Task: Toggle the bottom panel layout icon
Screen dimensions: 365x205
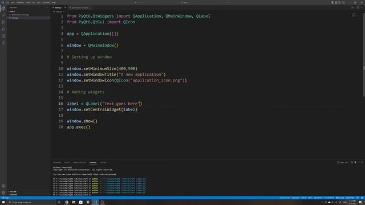Action: [336, 2]
